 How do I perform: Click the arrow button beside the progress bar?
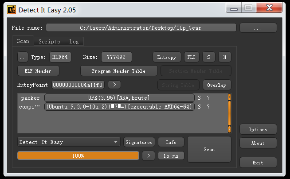(x=149, y=156)
